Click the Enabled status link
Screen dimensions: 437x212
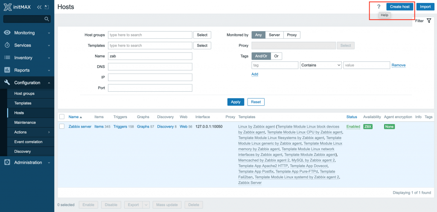tap(353, 127)
